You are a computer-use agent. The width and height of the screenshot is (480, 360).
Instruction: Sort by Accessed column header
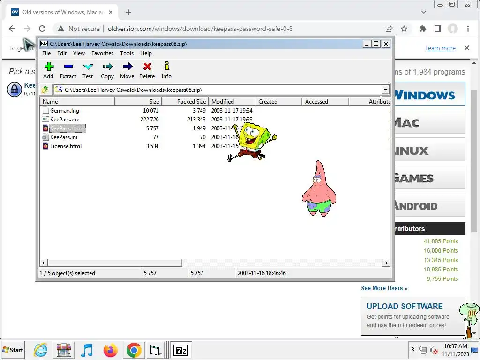325,102
